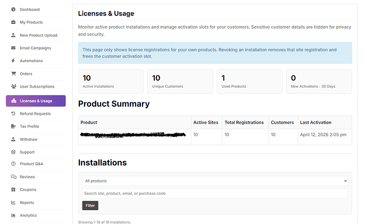This screenshot has width=367, height=224.
Task: Click the Tax Profile document icon
Action: click(x=13, y=126)
